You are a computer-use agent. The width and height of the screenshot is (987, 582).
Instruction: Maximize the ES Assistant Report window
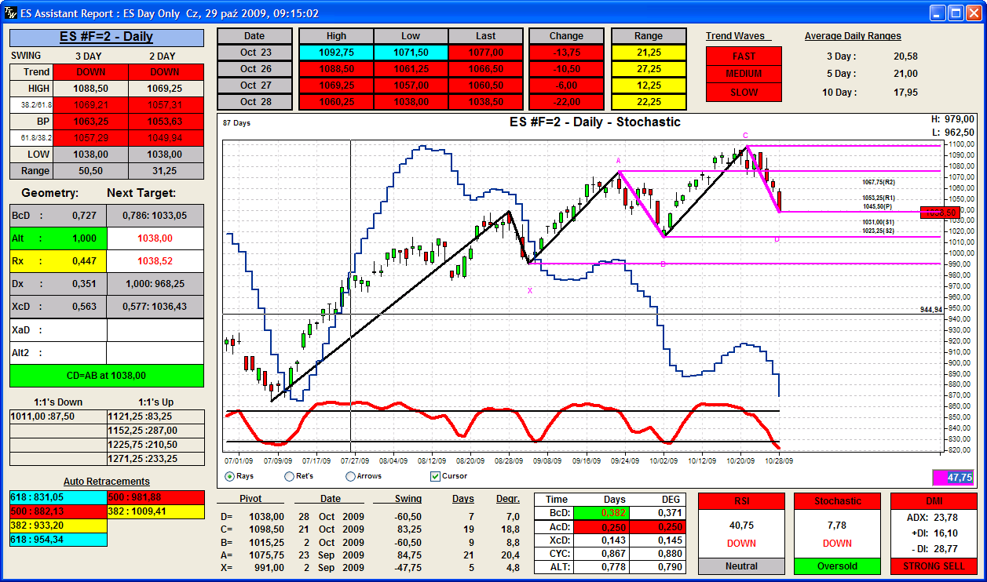956,13
